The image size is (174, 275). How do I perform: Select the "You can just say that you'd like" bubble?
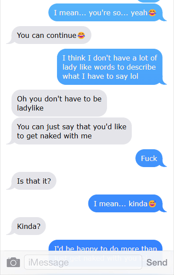(x=72, y=131)
